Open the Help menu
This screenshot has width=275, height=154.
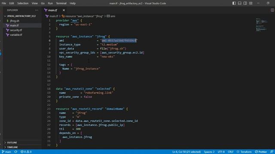(73, 3)
